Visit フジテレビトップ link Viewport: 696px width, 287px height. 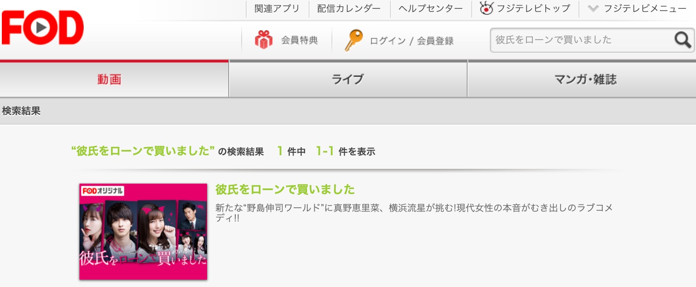pos(533,8)
